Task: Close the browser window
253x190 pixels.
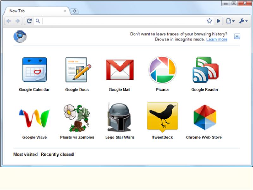Action: tap(244, 3)
